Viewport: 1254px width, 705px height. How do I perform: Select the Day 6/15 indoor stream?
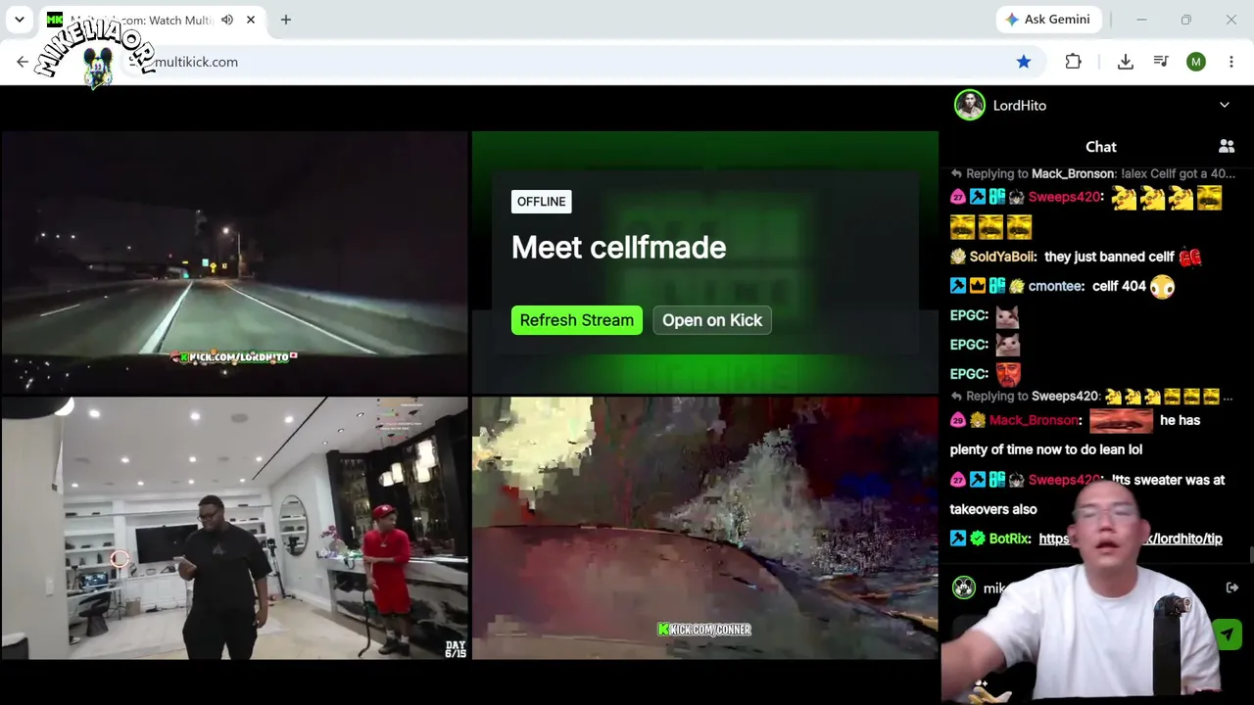point(235,529)
